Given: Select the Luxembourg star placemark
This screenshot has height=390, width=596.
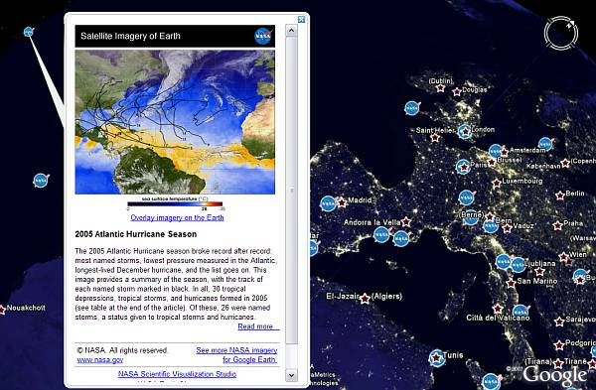Looking at the screenshot, I should pyautogui.click(x=497, y=184).
